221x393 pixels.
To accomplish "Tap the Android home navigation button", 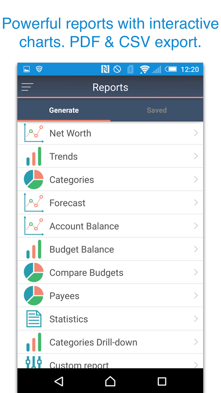I will coord(110,381).
